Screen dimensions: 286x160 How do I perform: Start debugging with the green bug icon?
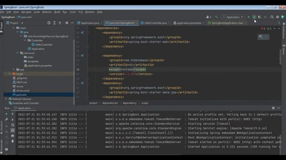point(254,17)
